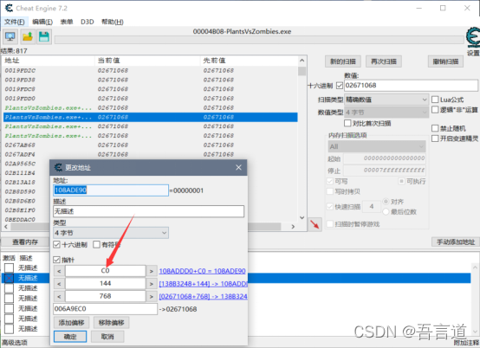Click the C0 offset field
Viewport: 480px width, 348px height.
pyautogui.click(x=106, y=271)
